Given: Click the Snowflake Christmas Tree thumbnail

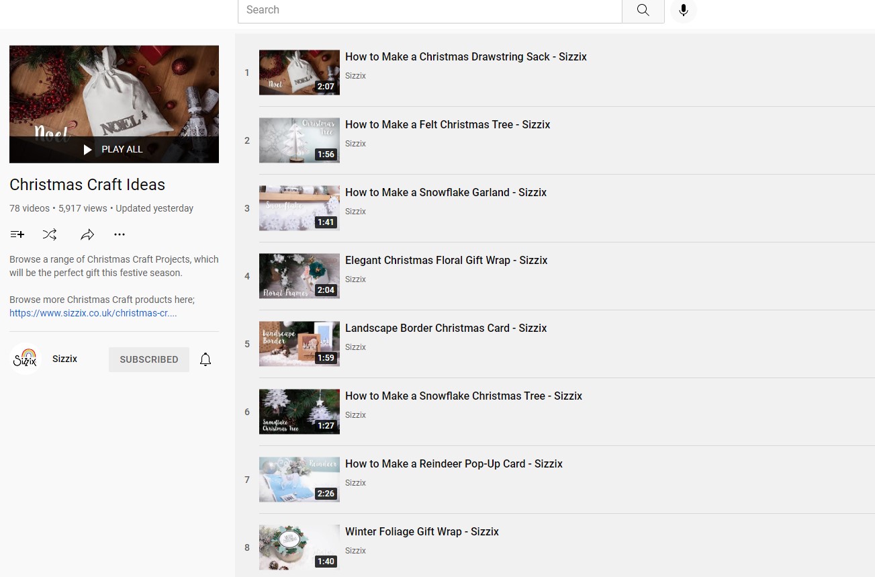Looking at the screenshot, I should 300,412.
